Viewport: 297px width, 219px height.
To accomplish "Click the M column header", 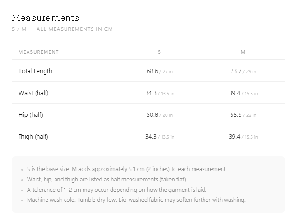I will pos(243,52).
